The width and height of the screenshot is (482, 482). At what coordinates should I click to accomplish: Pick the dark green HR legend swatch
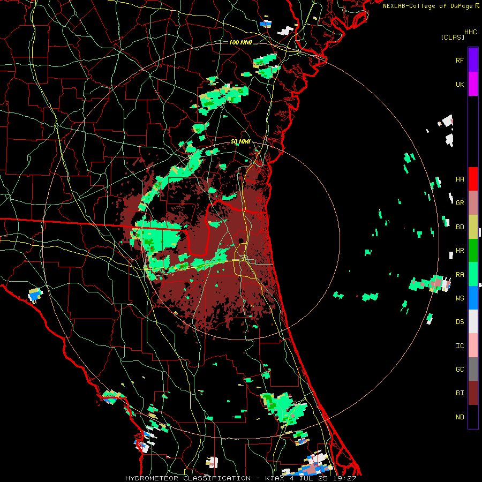(x=473, y=251)
